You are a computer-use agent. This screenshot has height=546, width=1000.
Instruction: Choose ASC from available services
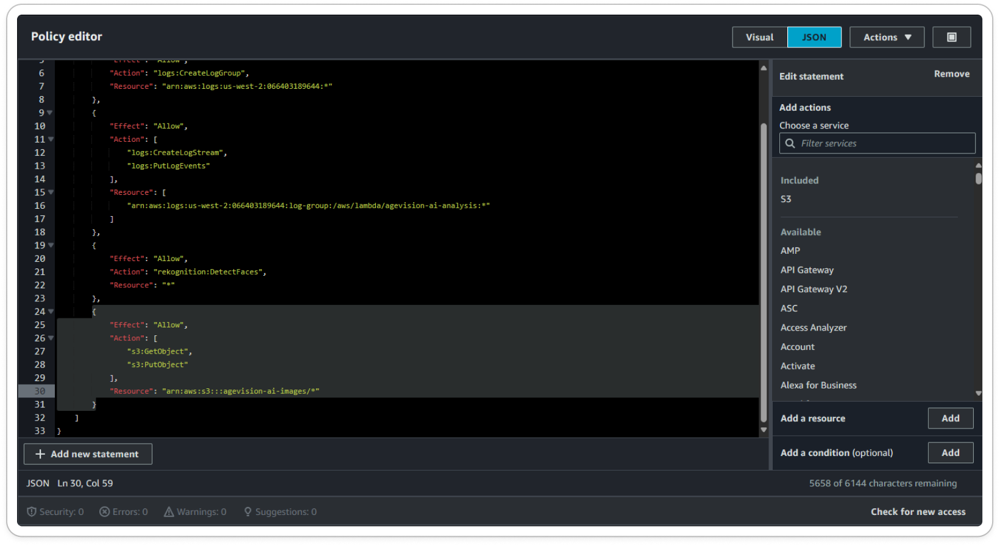(789, 309)
